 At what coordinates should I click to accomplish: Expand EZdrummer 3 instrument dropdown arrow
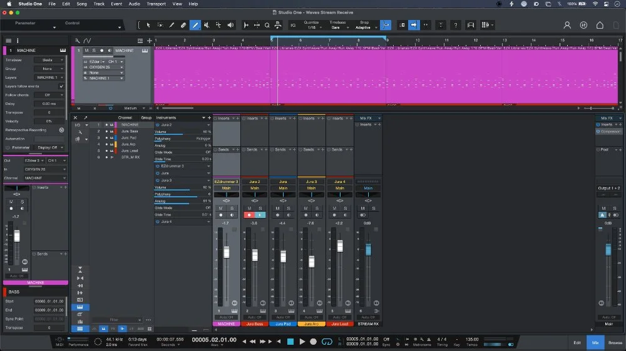pos(208,166)
